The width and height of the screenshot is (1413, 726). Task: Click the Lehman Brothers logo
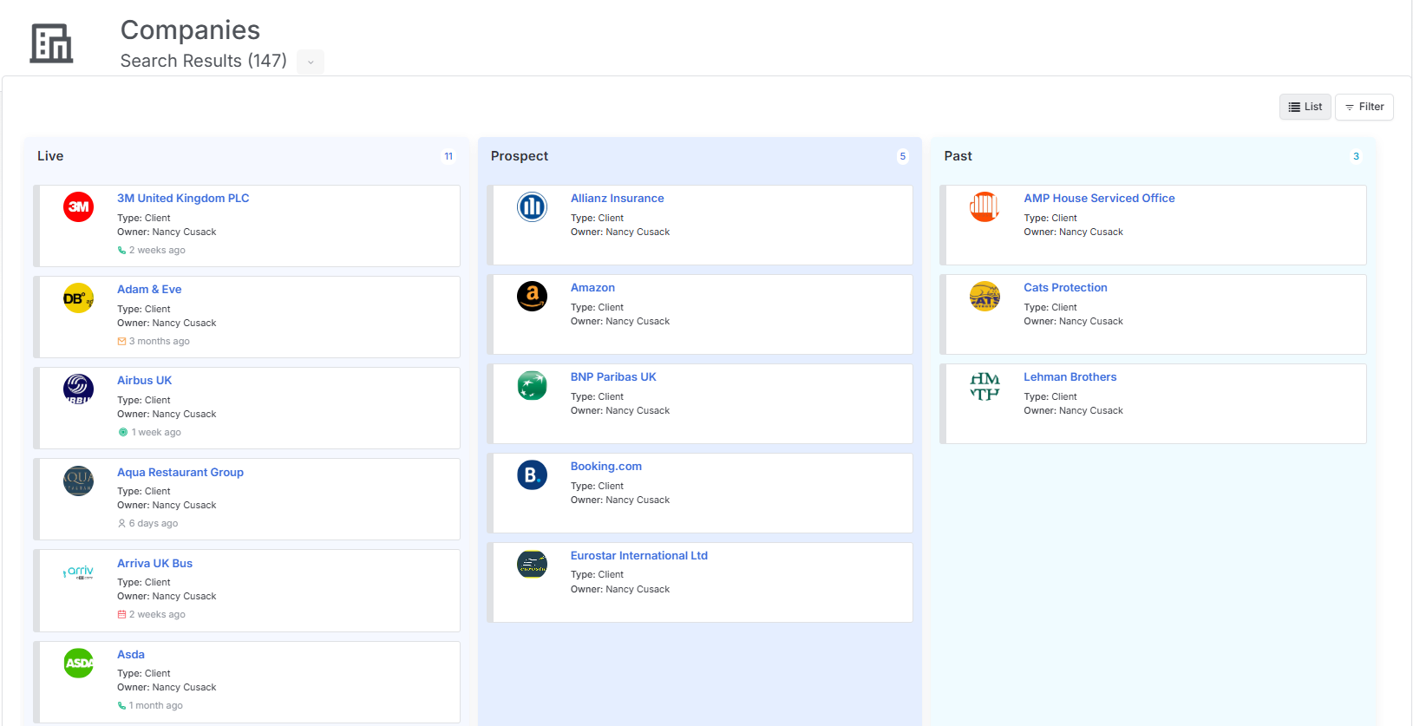click(x=985, y=385)
